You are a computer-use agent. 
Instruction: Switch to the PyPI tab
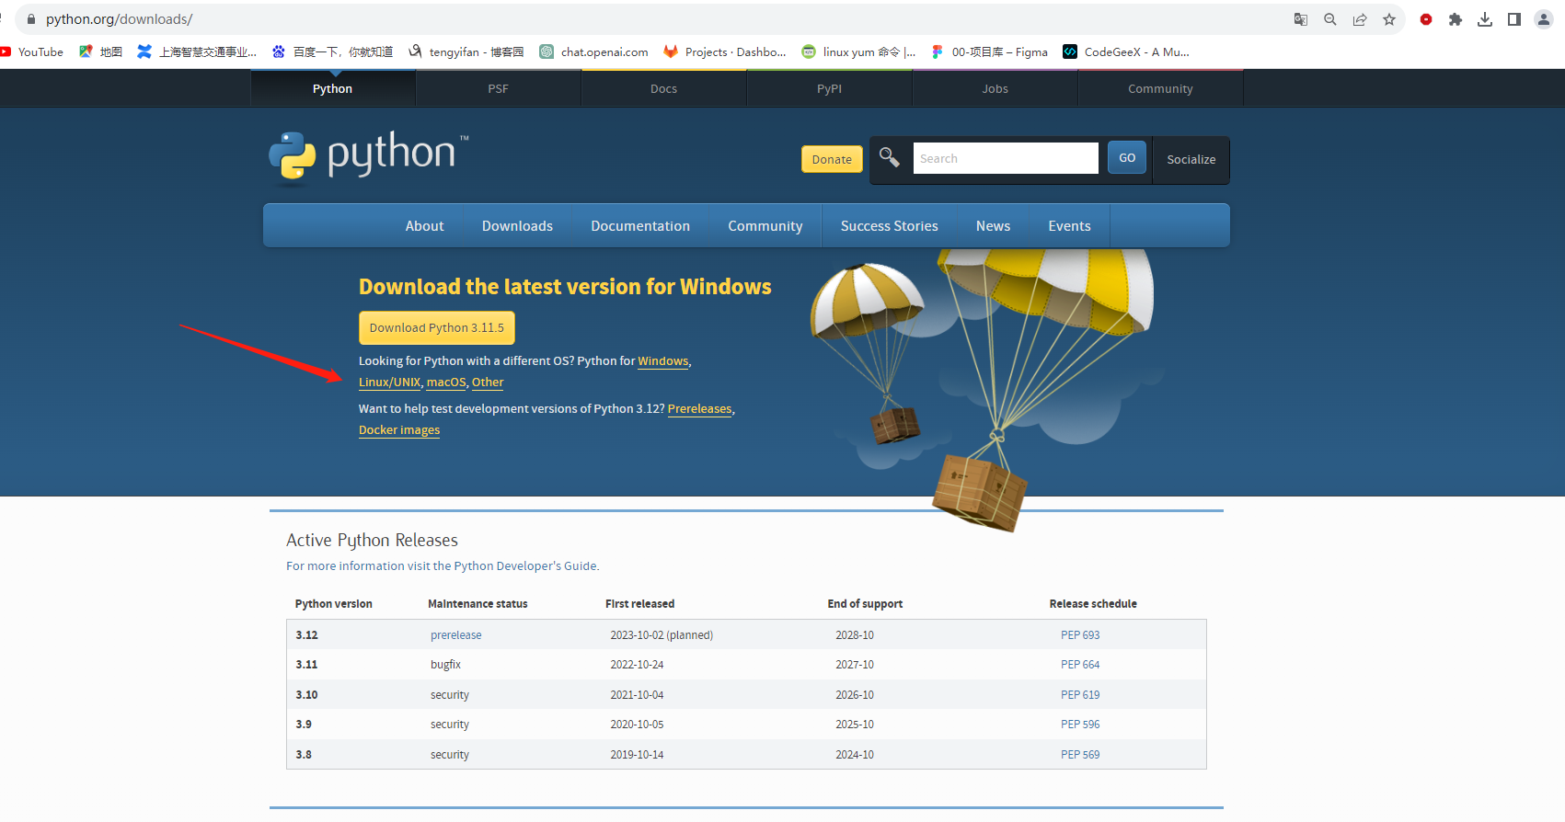(829, 88)
